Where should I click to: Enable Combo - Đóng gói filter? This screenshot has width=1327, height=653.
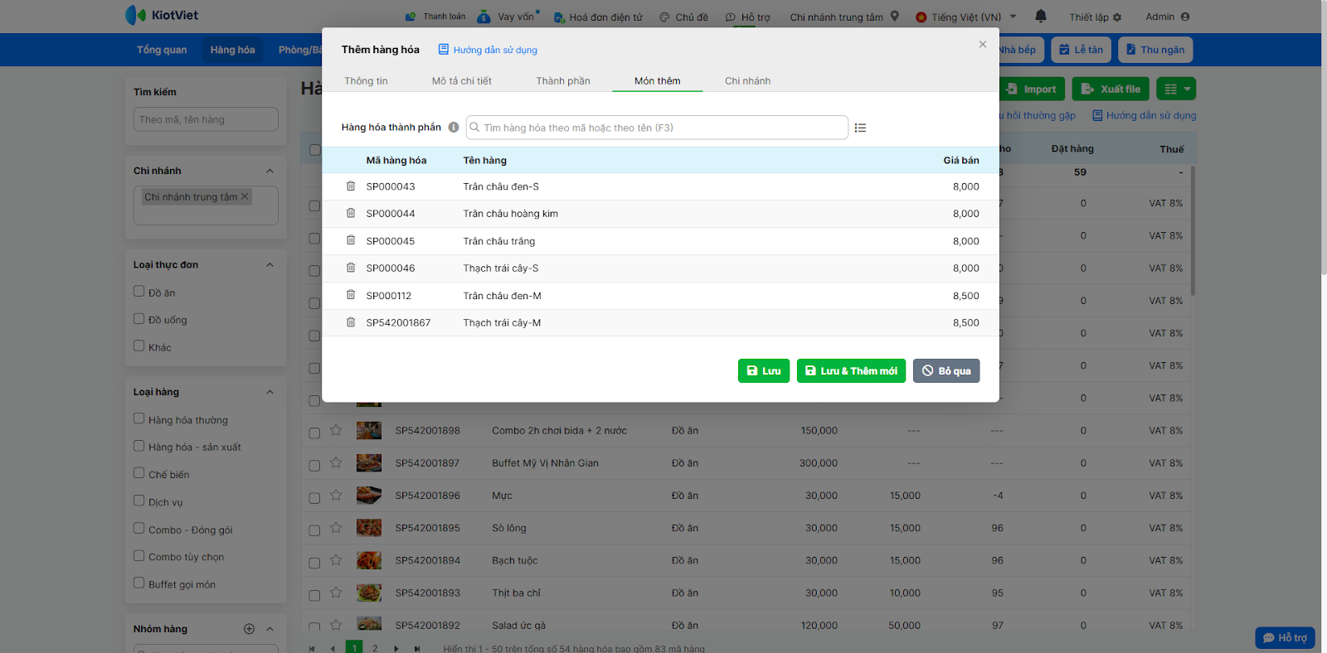coord(139,528)
